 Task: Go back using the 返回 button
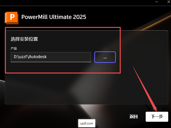coord(133,117)
